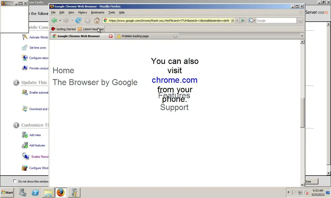Launch Windows PowerShell from the taskbar
The image size is (331, 198).
[x=35, y=192]
